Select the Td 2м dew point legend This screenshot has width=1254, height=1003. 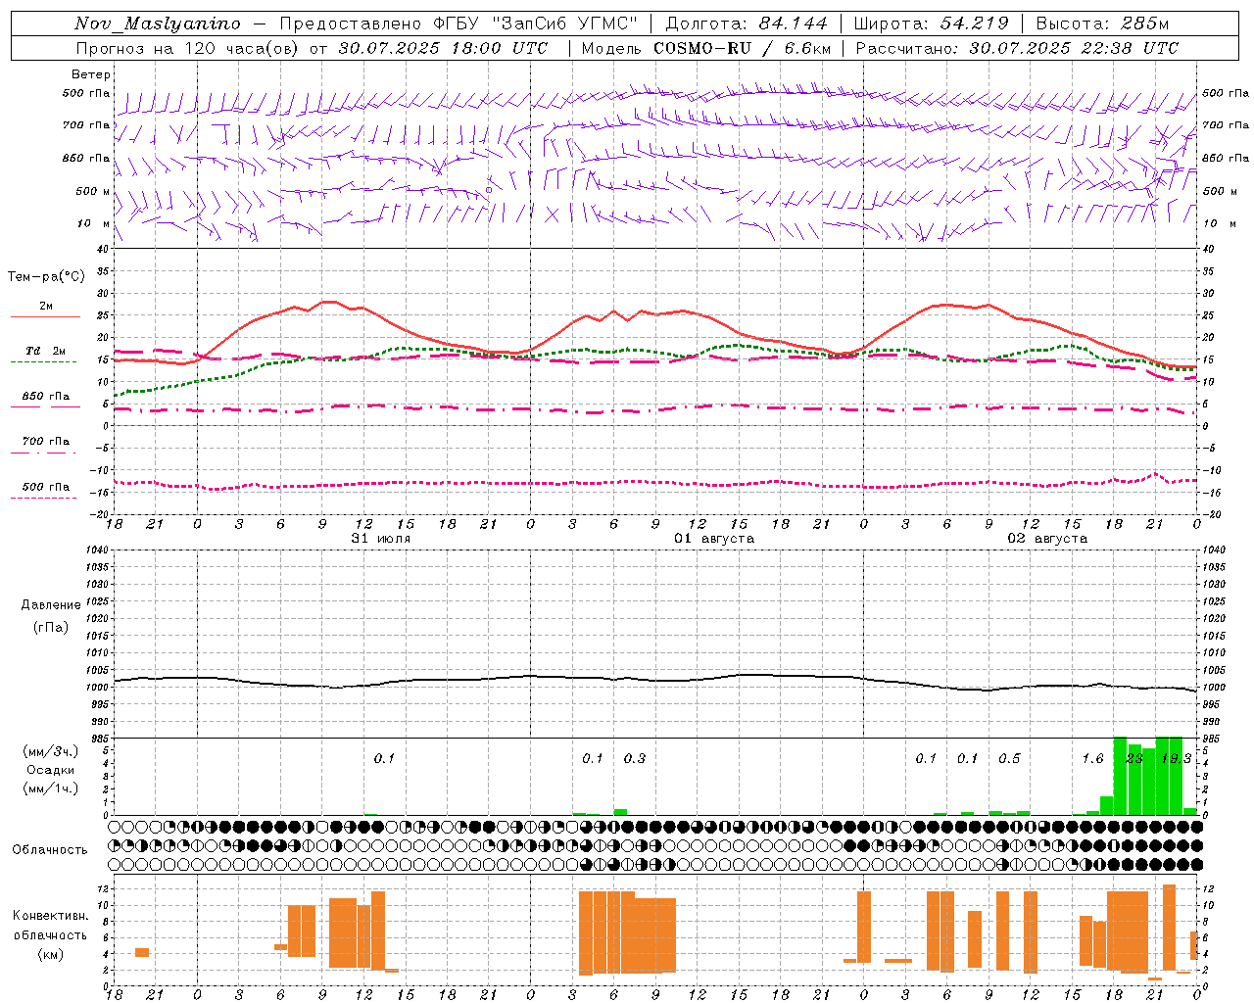point(45,351)
